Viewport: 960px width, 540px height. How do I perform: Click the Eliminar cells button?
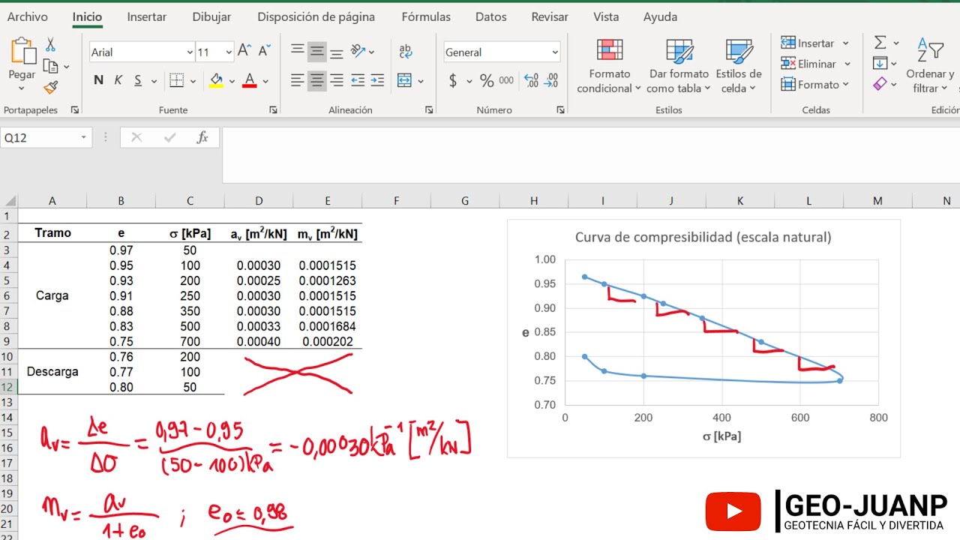point(815,64)
